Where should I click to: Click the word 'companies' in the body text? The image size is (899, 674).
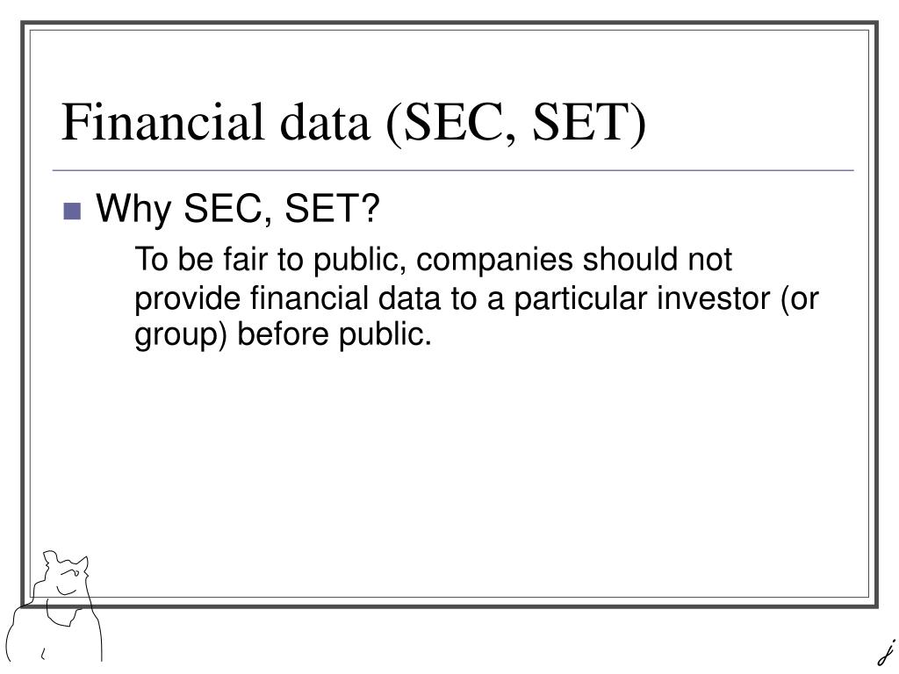pyautogui.click(x=494, y=261)
